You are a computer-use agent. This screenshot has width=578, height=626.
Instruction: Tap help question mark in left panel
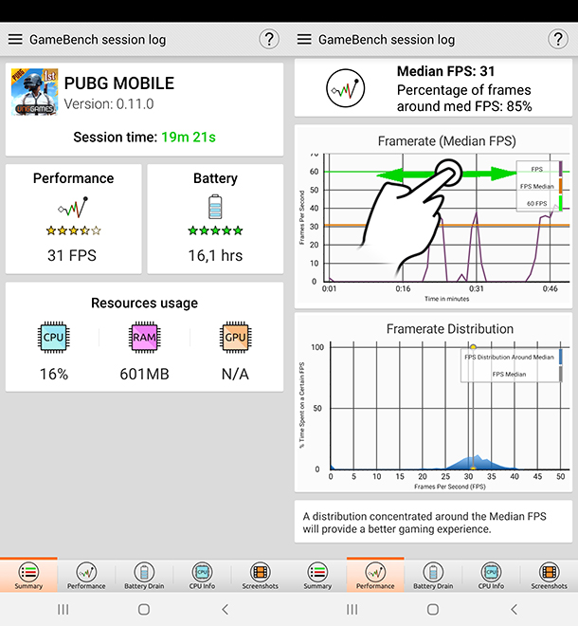pyautogui.click(x=269, y=39)
